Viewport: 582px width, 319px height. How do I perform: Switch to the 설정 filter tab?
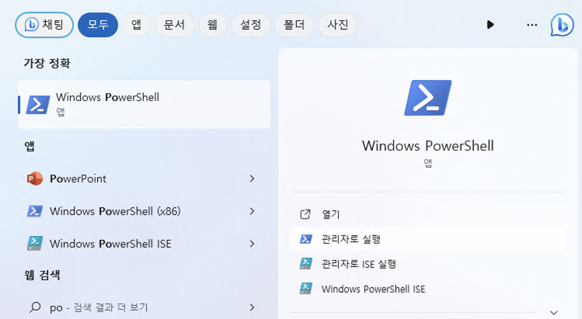click(x=251, y=25)
